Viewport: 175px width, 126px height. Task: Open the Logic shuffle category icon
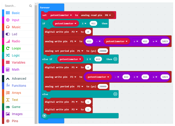(x=8, y=55)
